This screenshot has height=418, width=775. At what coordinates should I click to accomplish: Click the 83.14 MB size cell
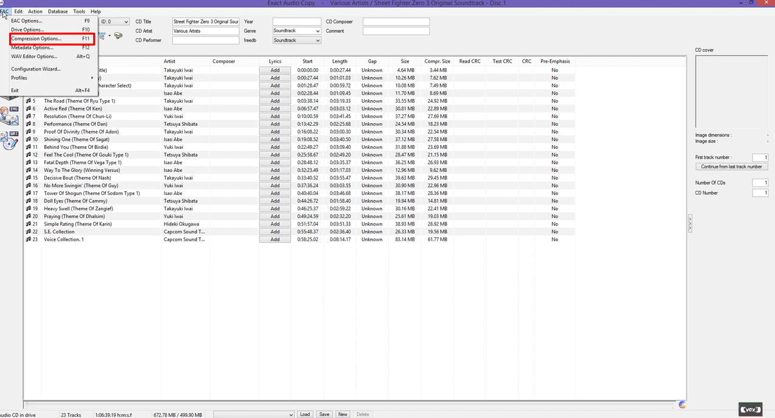pos(405,239)
